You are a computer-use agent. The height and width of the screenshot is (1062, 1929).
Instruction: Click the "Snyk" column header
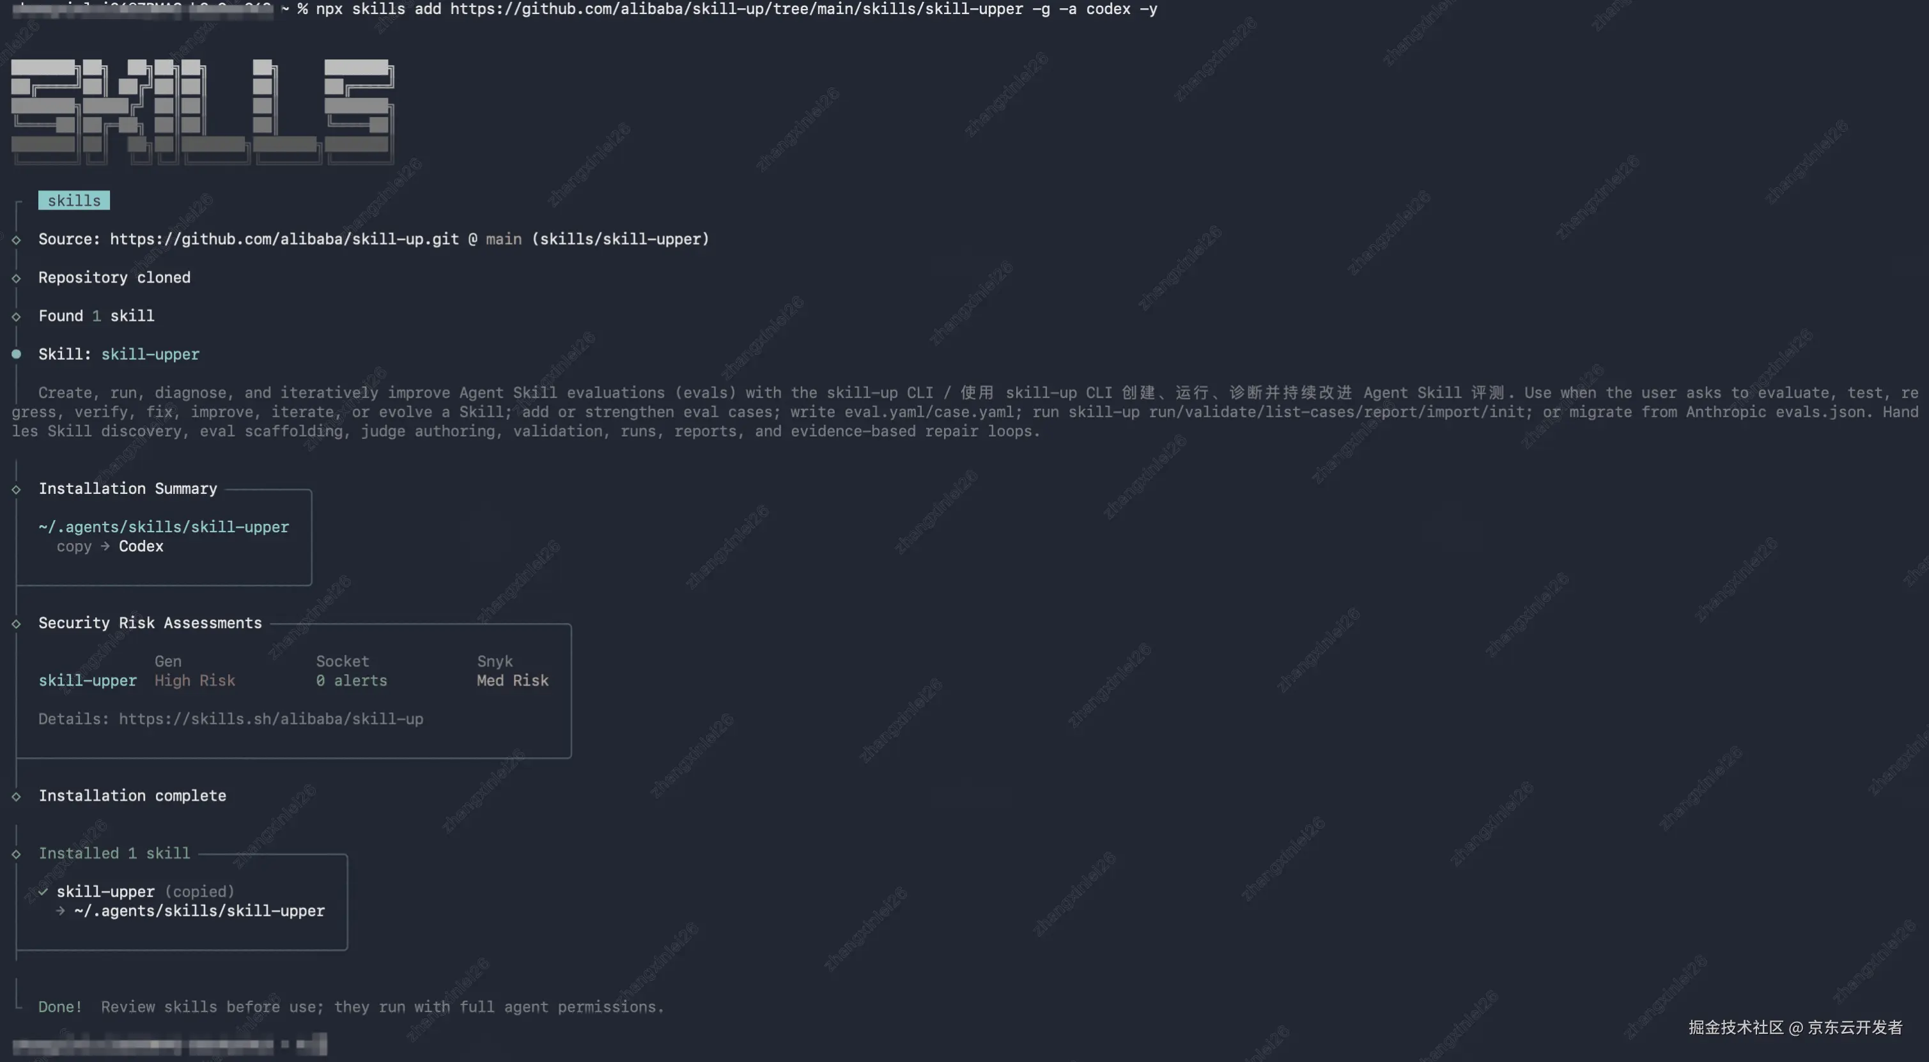pyautogui.click(x=495, y=661)
